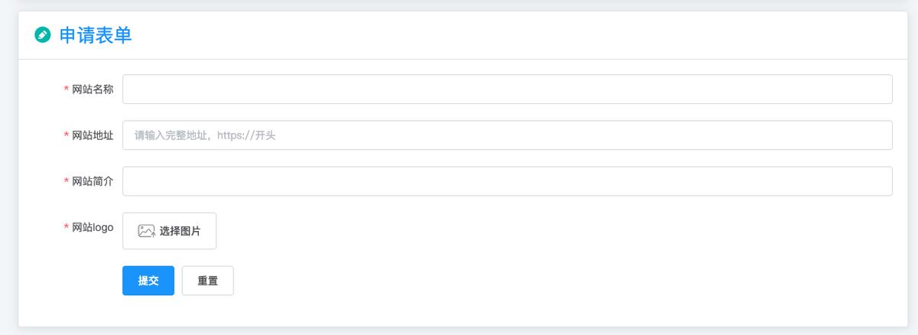The width and height of the screenshot is (918, 335).
Task: Click the green pencil icon beside 申请表单
Action: pyautogui.click(x=43, y=34)
